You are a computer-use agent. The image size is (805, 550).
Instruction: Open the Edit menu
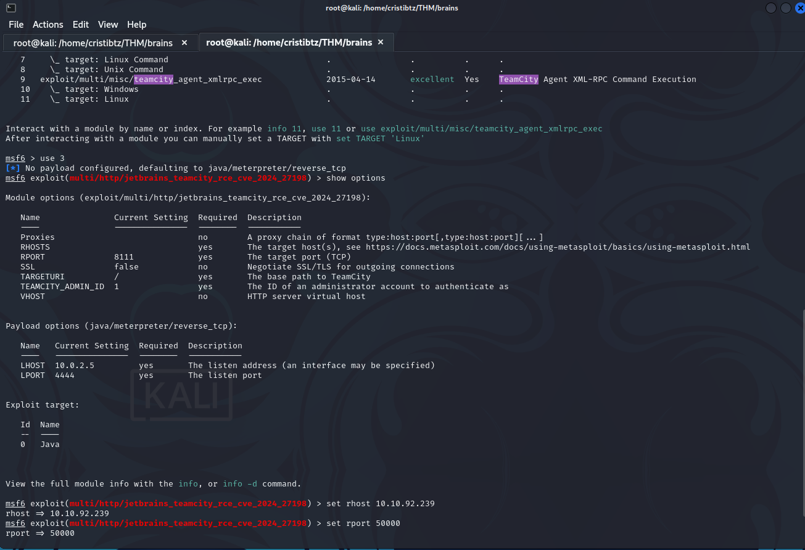81,25
